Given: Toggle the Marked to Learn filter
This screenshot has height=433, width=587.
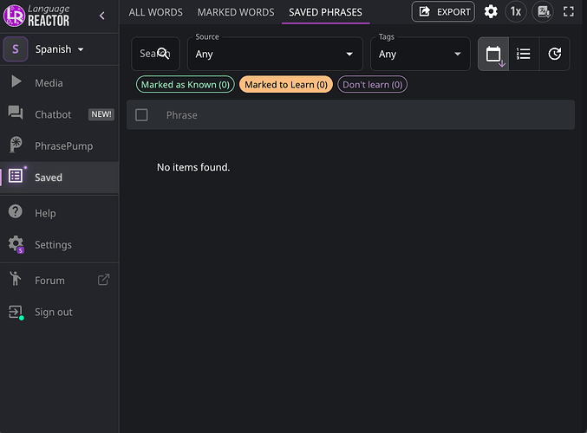Looking at the screenshot, I should [x=286, y=85].
